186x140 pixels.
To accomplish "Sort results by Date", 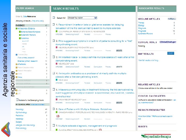I will [x=25, y=16].
